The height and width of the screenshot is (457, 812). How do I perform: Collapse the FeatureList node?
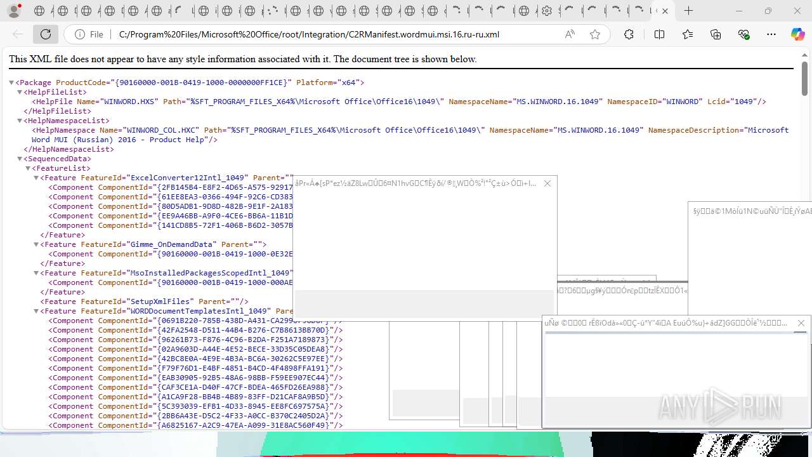28,168
